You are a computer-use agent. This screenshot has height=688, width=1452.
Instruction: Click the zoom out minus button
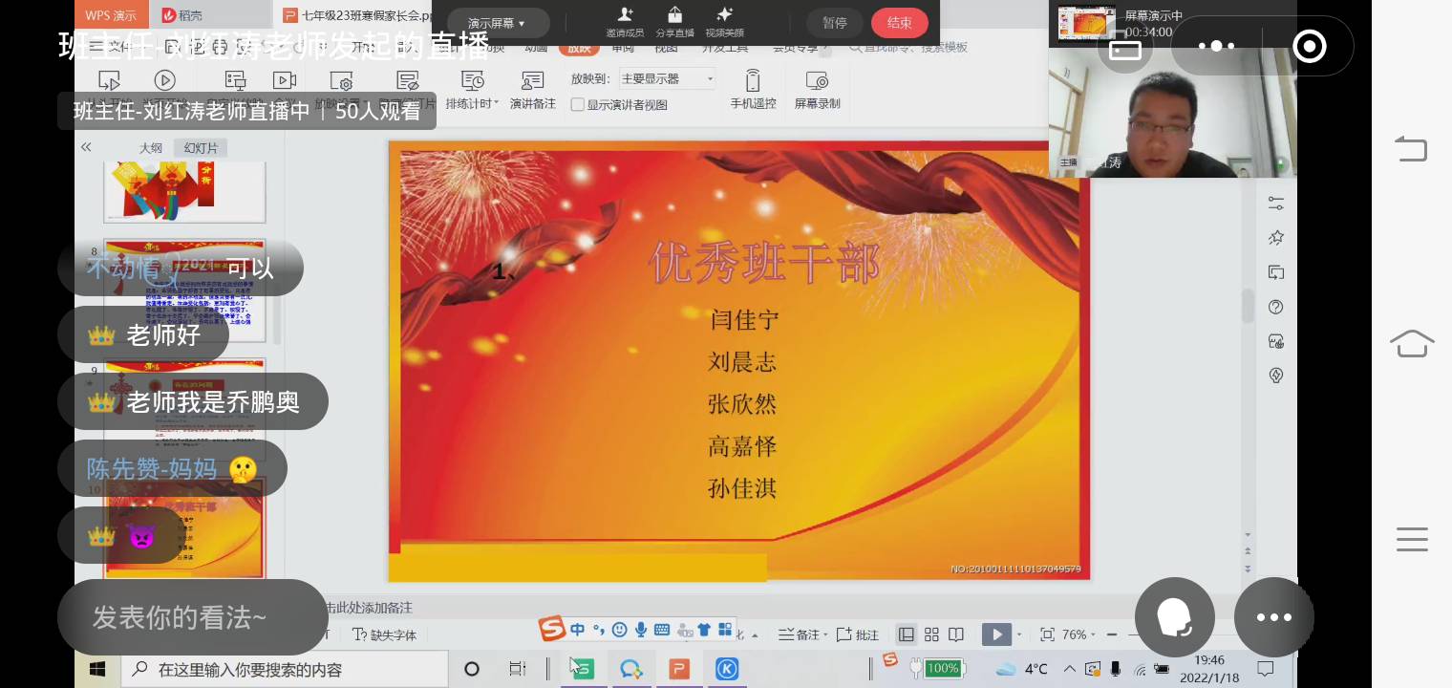coord(1112,634)
